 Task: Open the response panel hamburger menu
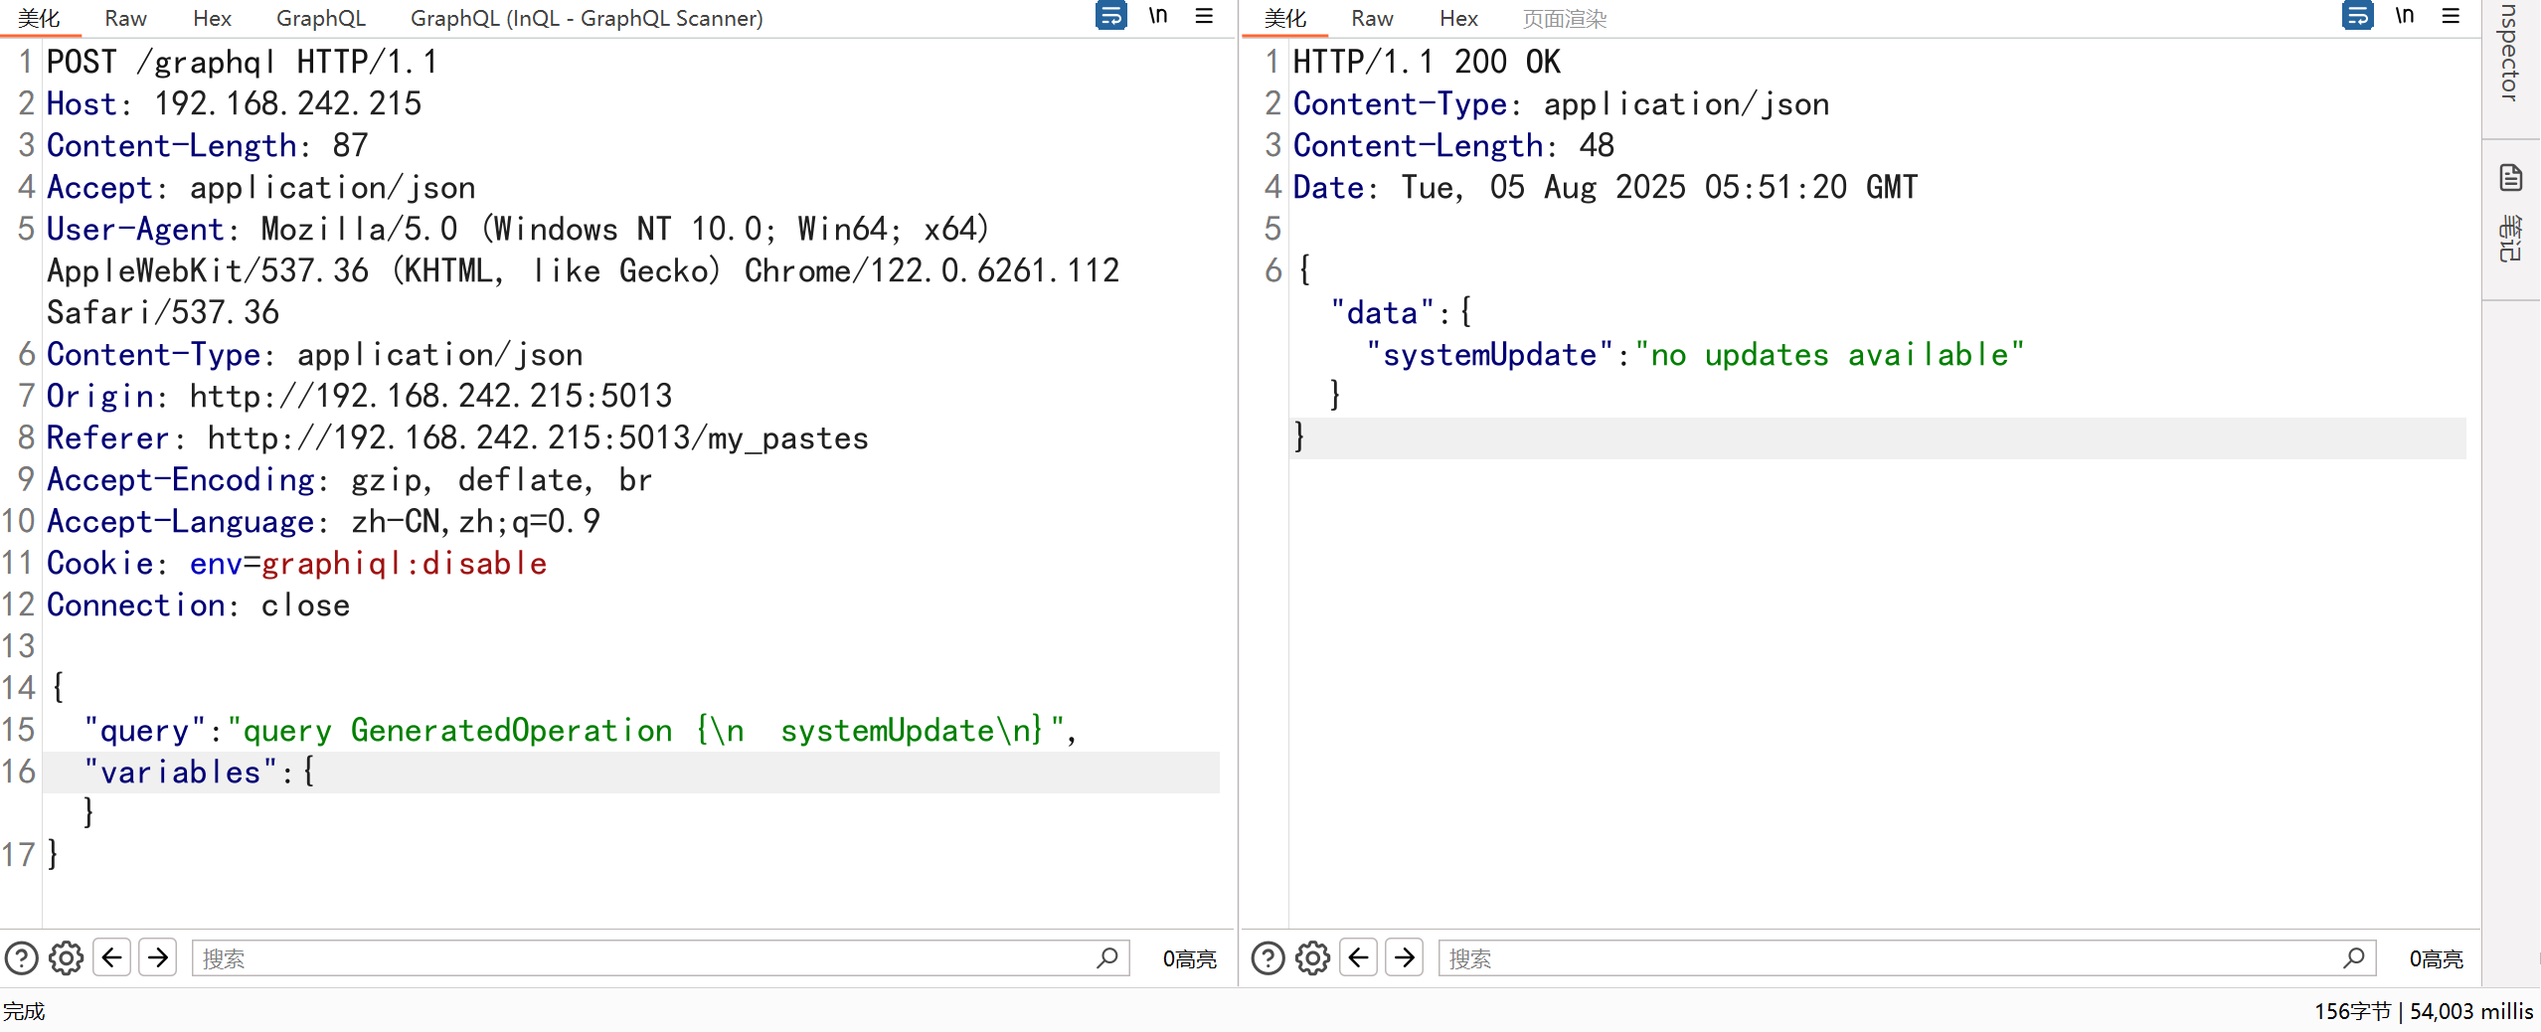coord(2451,16)
